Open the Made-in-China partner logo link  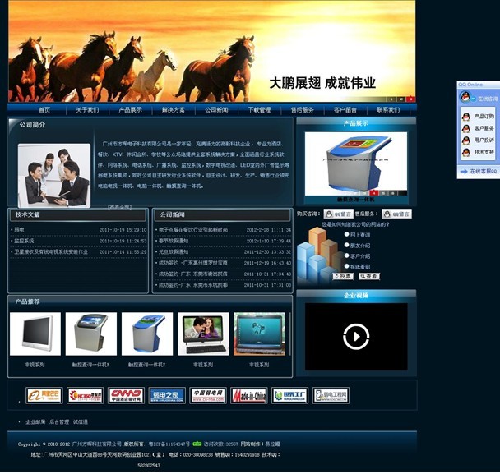248,396
